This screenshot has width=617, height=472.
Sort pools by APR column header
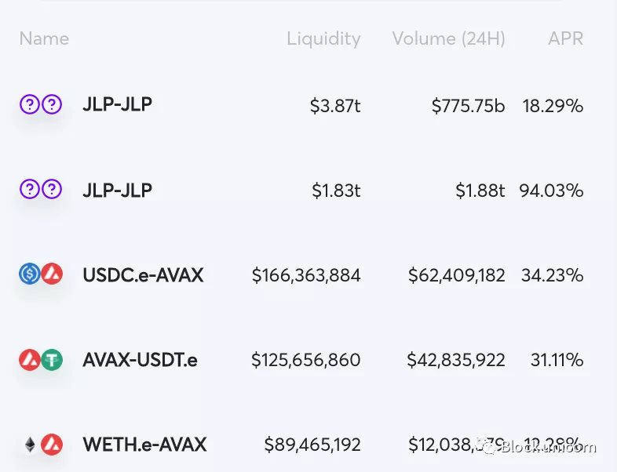(x=565, y=38)
